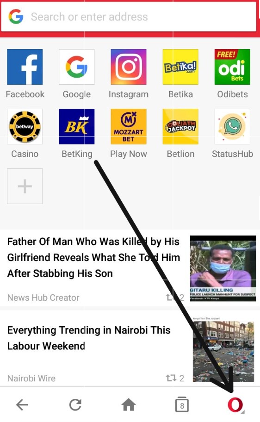Screen dimensions: 260x422
Task: Go back with the back arrow
Action: point(22,404)
